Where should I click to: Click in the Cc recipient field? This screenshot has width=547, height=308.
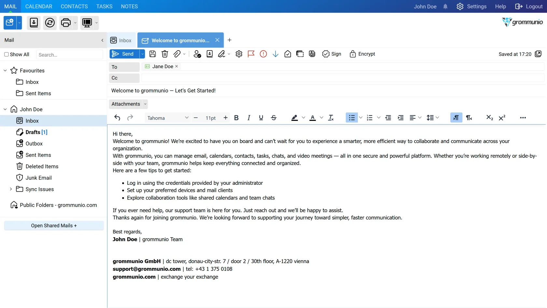343,78
